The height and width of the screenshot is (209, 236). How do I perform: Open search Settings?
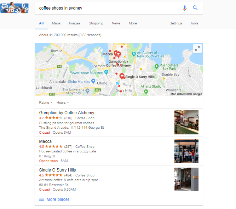[x=175, y=23]
